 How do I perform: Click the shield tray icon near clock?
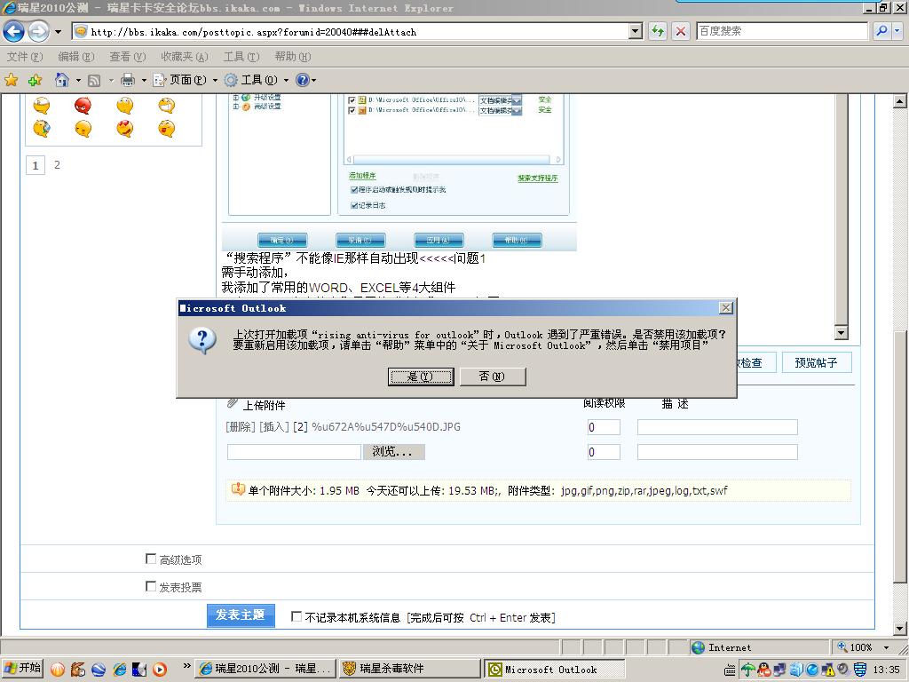tap(860, 670)
